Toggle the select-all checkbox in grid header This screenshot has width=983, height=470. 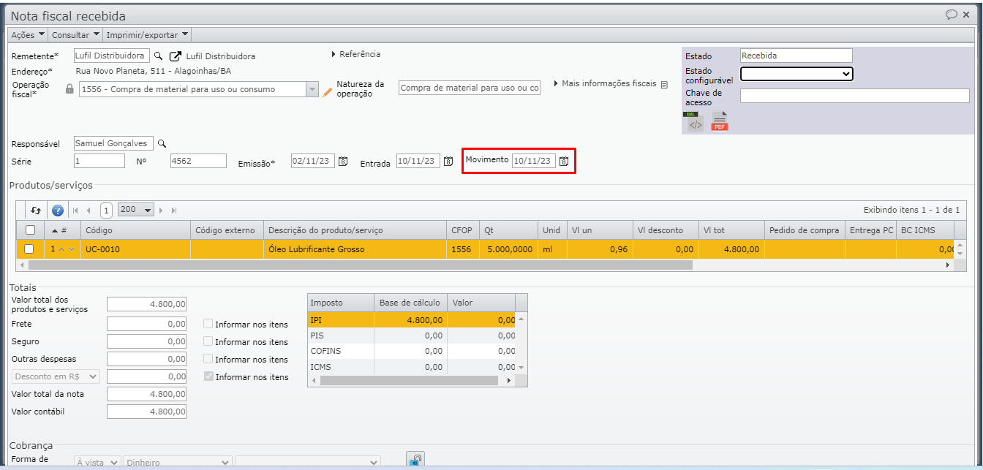coord(30,230)
